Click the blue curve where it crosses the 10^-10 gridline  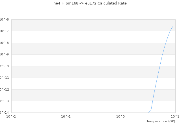[160, 66]
